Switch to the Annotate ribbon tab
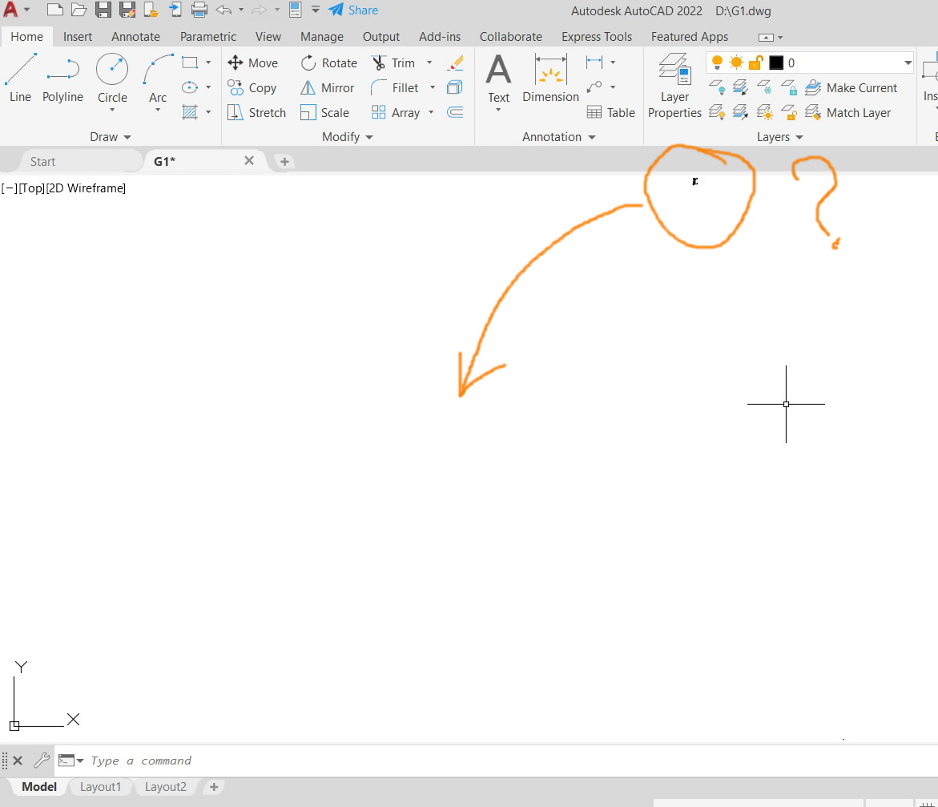Screen dimensions: 938x807 [135, 36]
